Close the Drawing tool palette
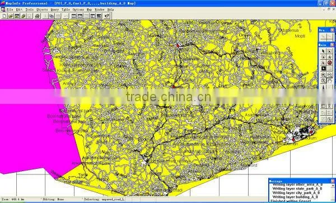 click(332, 30)
